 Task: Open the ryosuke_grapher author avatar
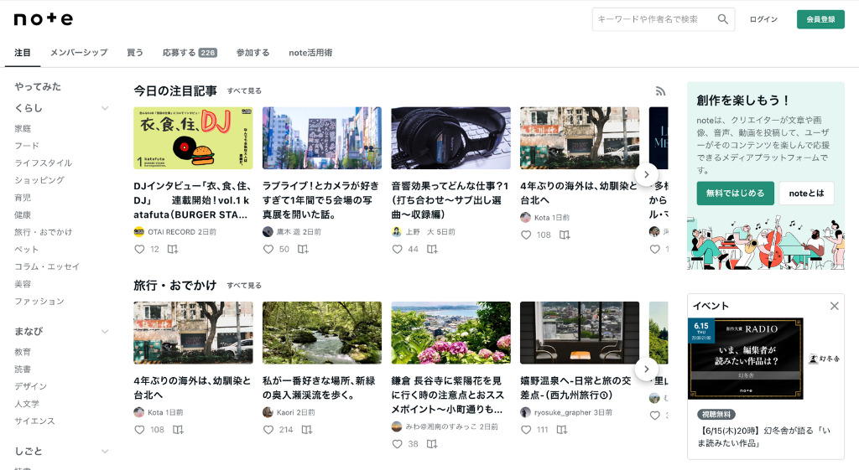(x=525, y=412)
